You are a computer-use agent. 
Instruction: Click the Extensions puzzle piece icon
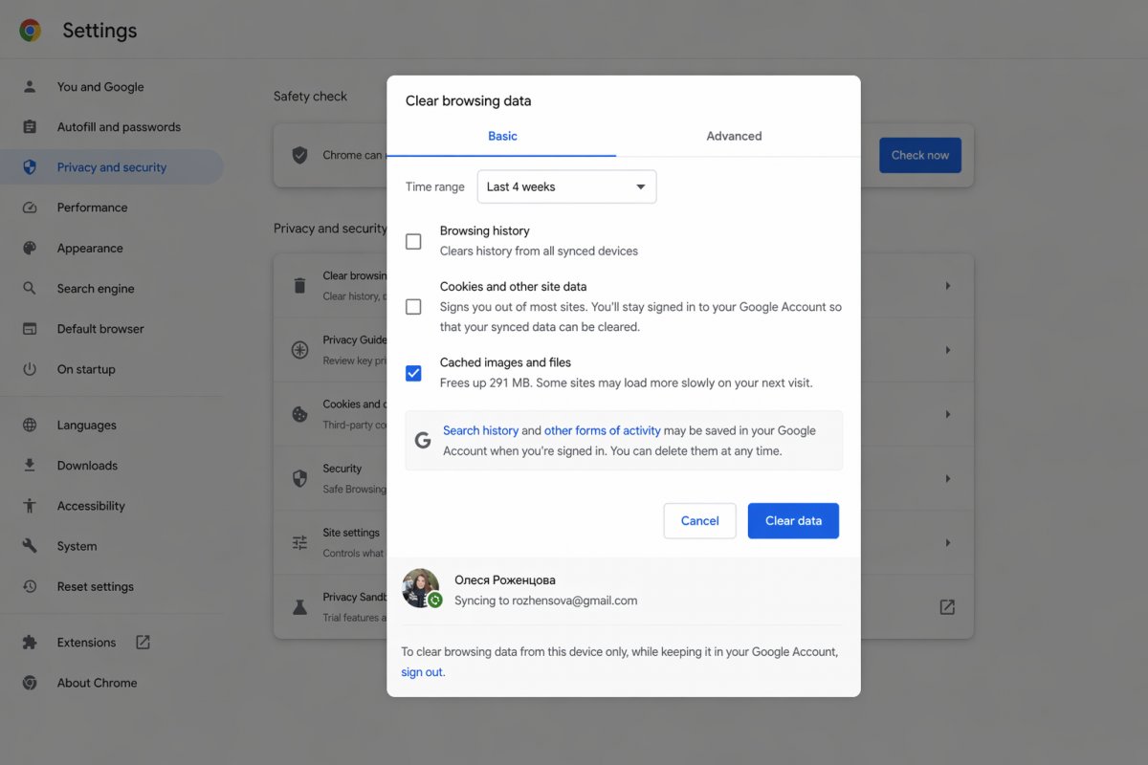(x=30, y=643)
